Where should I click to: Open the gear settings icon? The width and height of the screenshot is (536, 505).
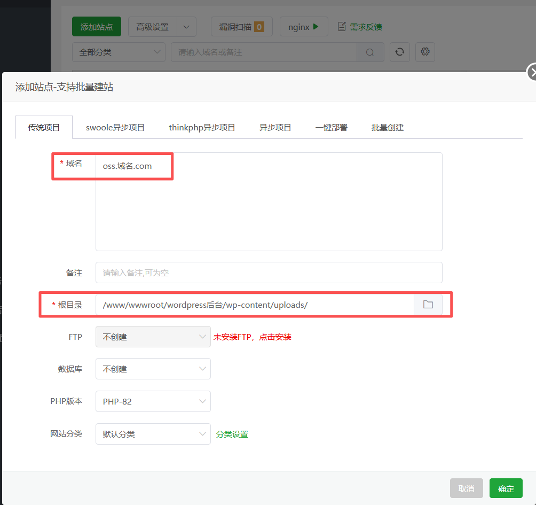pyautogui.click(x=425, y=52)
